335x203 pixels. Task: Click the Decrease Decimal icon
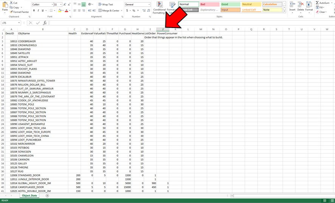tap(148, 11)
